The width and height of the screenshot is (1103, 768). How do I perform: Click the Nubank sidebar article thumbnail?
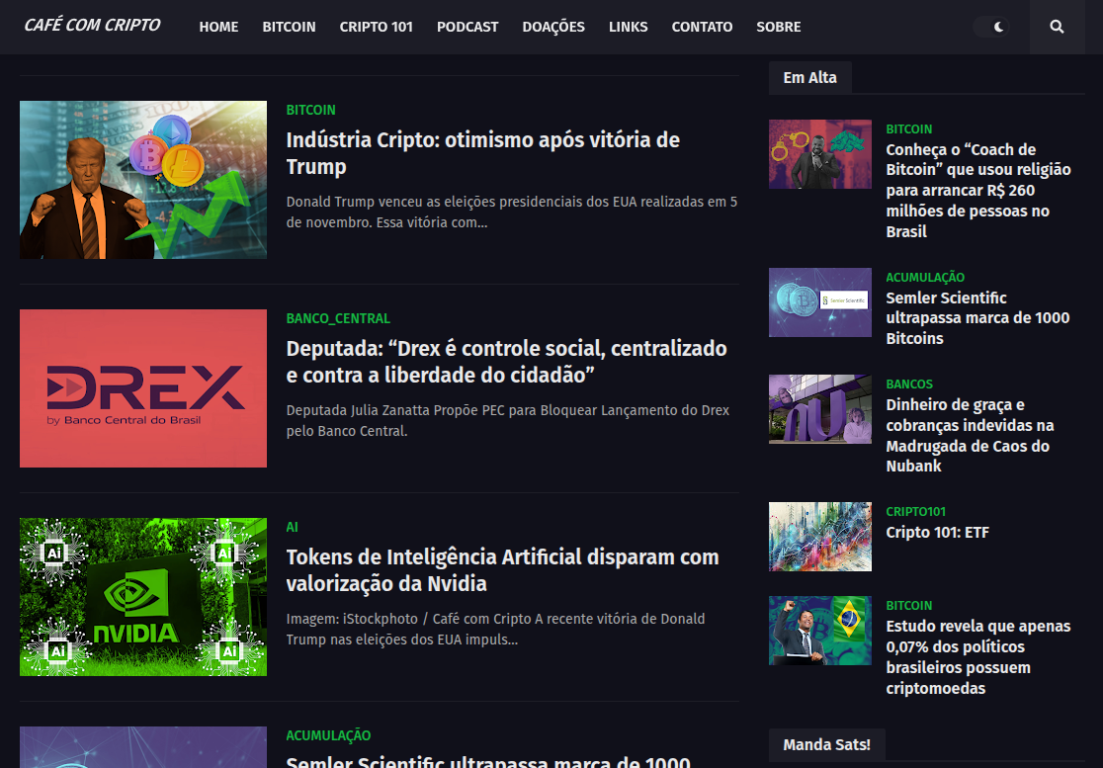pyautogui.click(x=820, y=408)
